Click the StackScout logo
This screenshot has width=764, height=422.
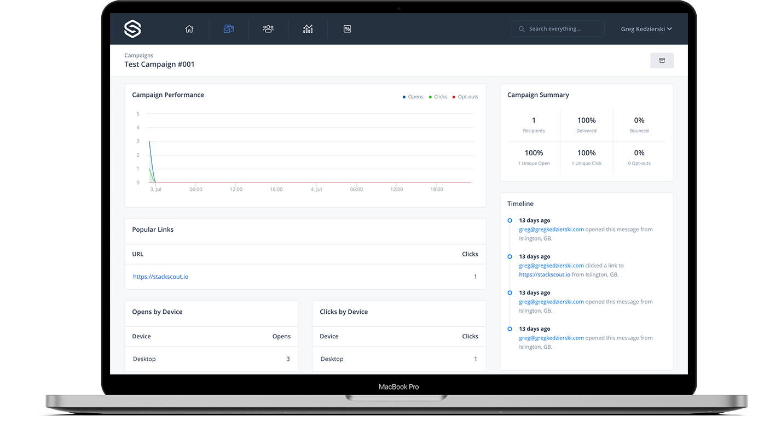click(x=132, y=28)
